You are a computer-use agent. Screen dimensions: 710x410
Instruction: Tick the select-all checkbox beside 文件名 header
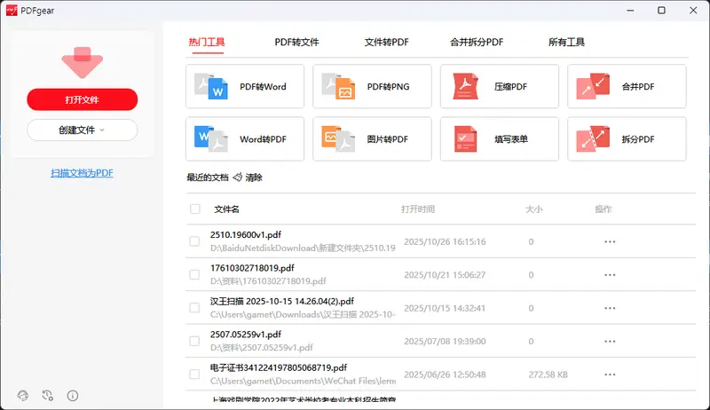pyautogui.click(x=195, y=209)
